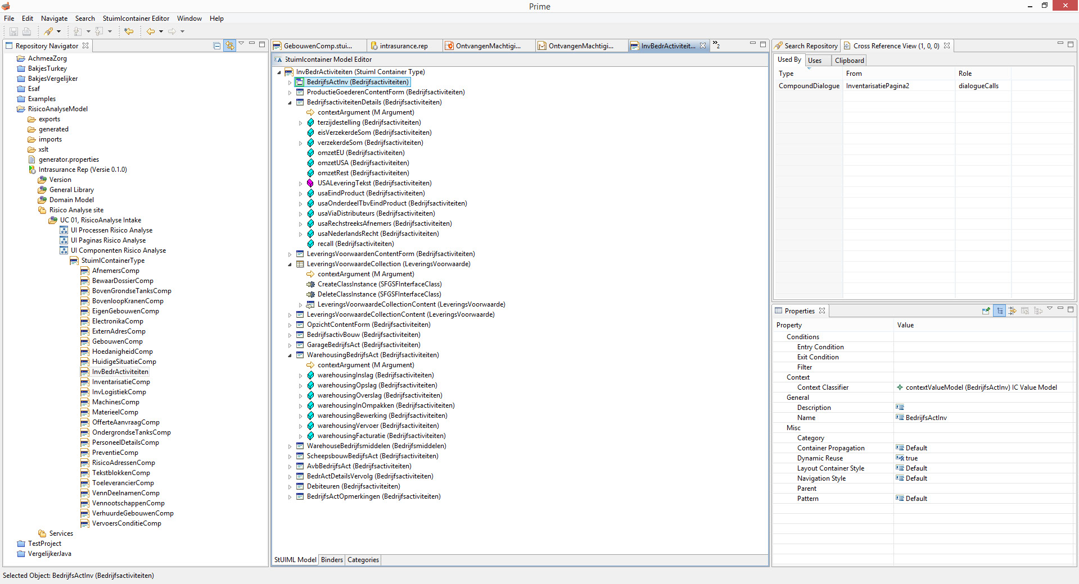Expand the OpzichtContentForm tree node
Screen dimensions: 1079x584
[290, 325]
